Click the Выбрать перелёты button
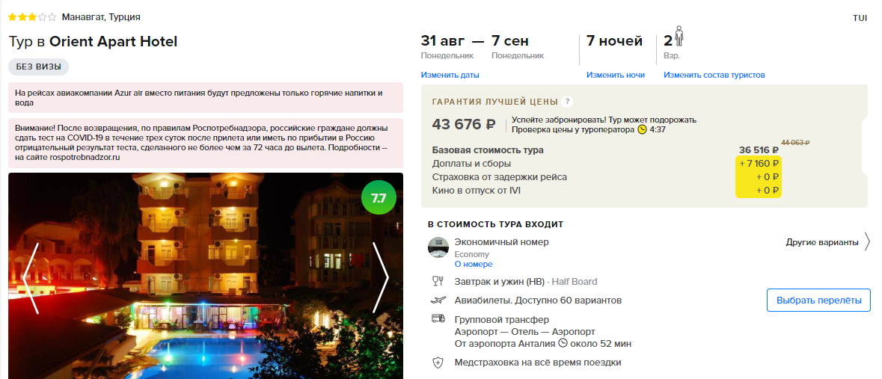Image resolution: width=882 pixels, height=379 pixels. (x=819, y=301)
